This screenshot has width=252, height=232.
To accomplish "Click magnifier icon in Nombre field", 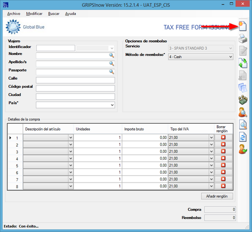I will click(x=111, y=55).
